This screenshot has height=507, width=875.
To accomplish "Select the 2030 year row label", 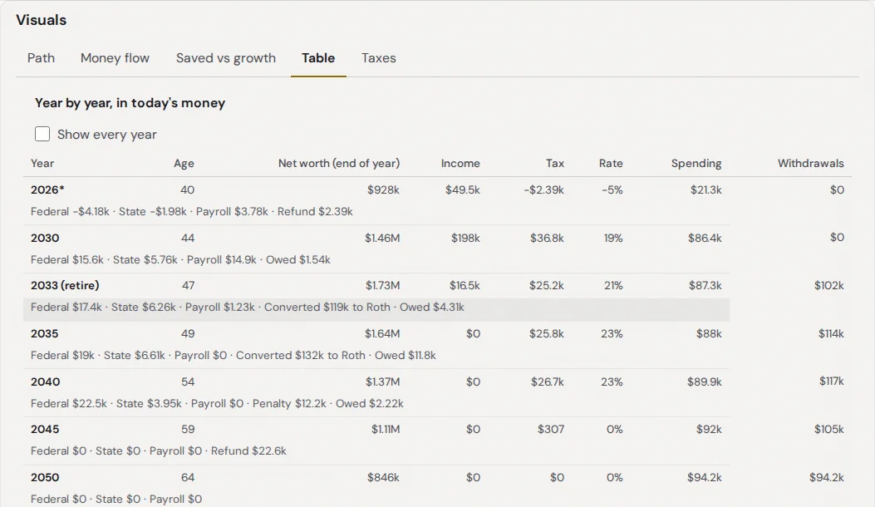I will click(x=45, y=238).
